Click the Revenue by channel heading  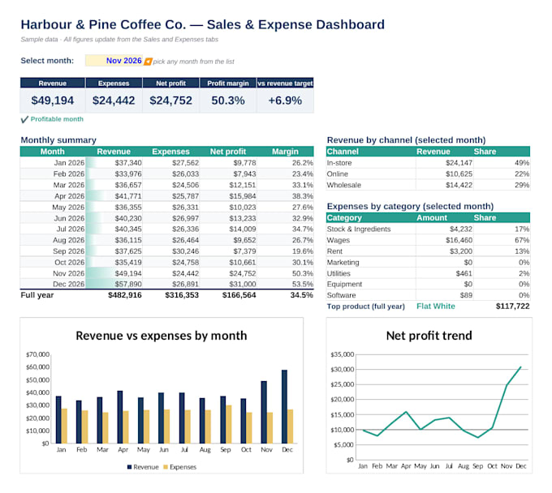click(406, 140)
